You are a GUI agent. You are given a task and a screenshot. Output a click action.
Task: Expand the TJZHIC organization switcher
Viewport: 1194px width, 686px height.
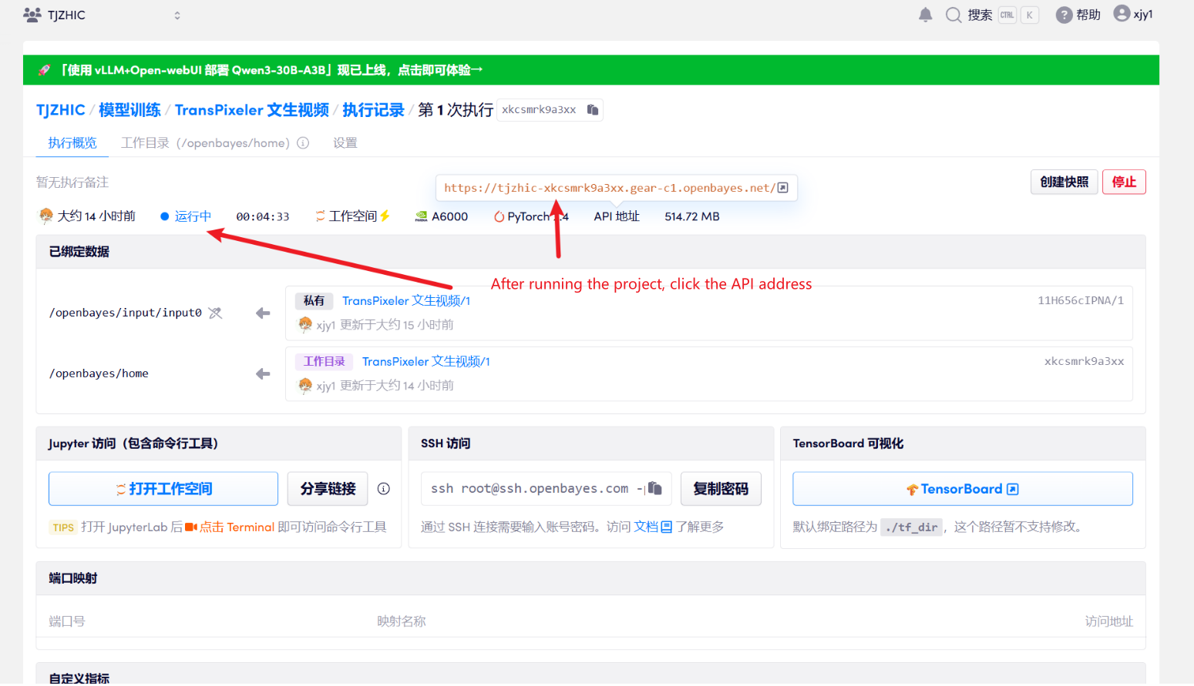coord(177,15)
